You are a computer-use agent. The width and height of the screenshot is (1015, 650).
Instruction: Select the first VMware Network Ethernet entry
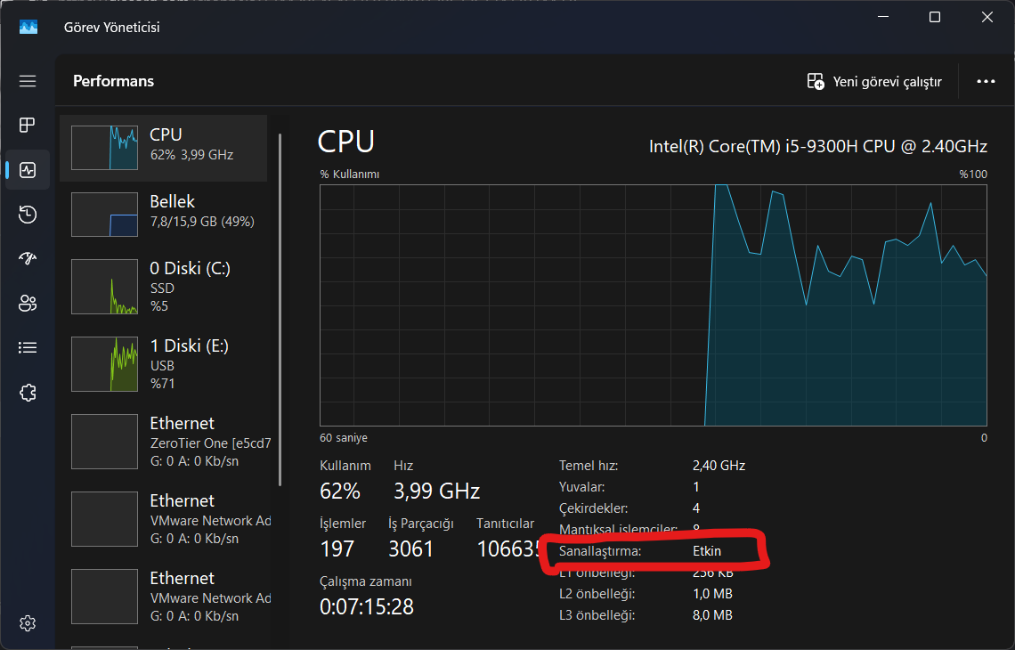point(163,519)
